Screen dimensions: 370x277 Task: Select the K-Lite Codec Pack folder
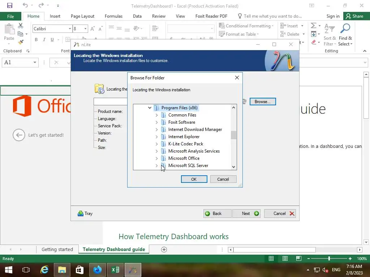tap(185, 144)
